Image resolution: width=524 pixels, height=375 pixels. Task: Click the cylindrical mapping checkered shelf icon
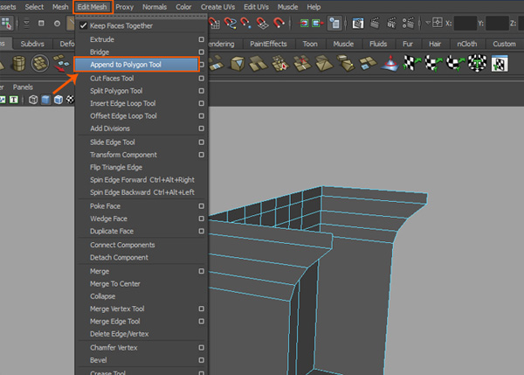tap(433, 63)
